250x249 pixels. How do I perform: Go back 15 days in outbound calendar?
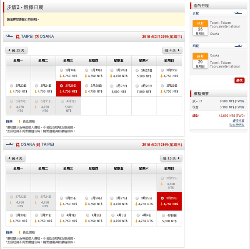pyautogui.click(x=17, y=50)
